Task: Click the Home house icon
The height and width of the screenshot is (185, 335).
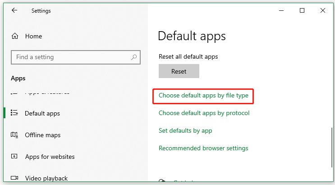Action: tap(15, 36)
